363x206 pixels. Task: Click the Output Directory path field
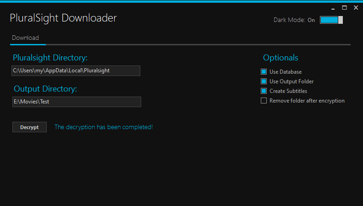(77, 102)
